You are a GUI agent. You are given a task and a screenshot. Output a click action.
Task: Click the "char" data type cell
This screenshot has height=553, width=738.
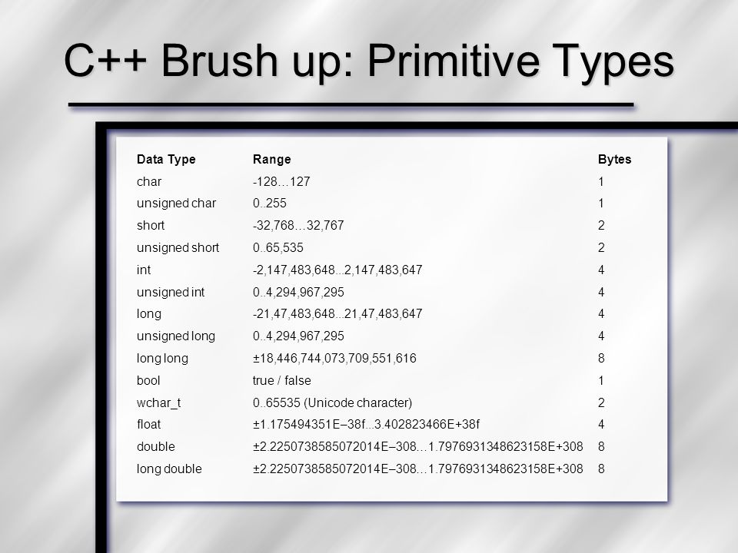(x=149, y=181)
